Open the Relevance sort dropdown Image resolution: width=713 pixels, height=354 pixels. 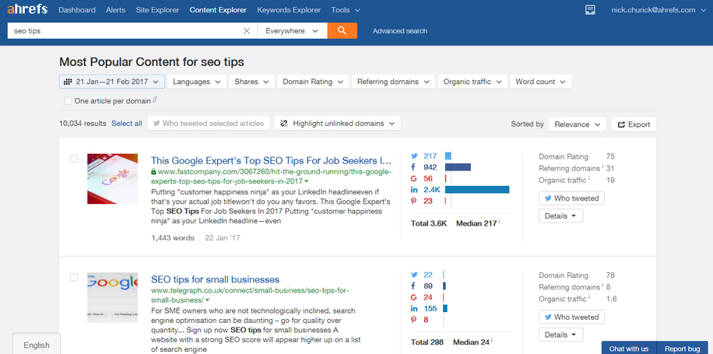[x=577, y=124]
